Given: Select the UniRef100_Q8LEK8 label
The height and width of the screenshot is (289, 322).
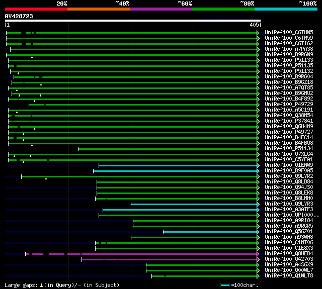Looking at the screenshot, I should (x=289, y=193).
